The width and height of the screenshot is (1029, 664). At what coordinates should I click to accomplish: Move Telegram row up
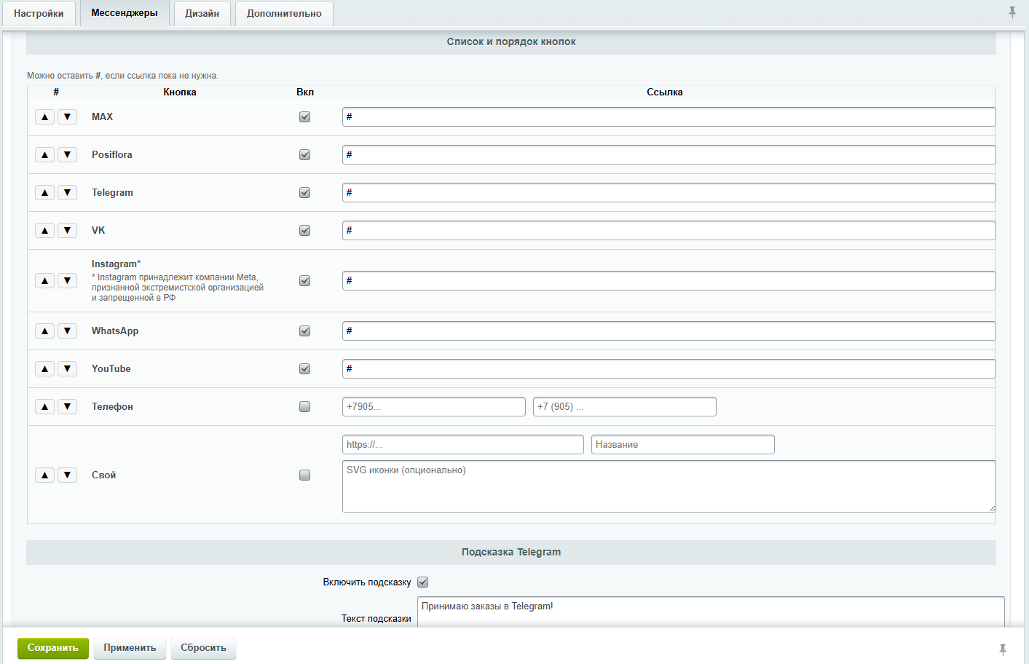click(45, 192)
